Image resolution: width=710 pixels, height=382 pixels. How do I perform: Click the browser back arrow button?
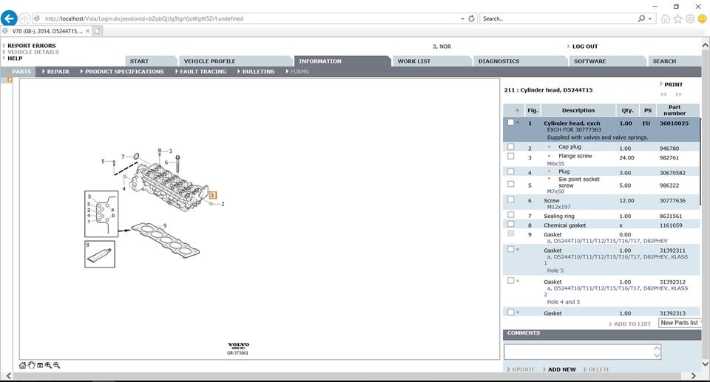click(x=9, y=18)
